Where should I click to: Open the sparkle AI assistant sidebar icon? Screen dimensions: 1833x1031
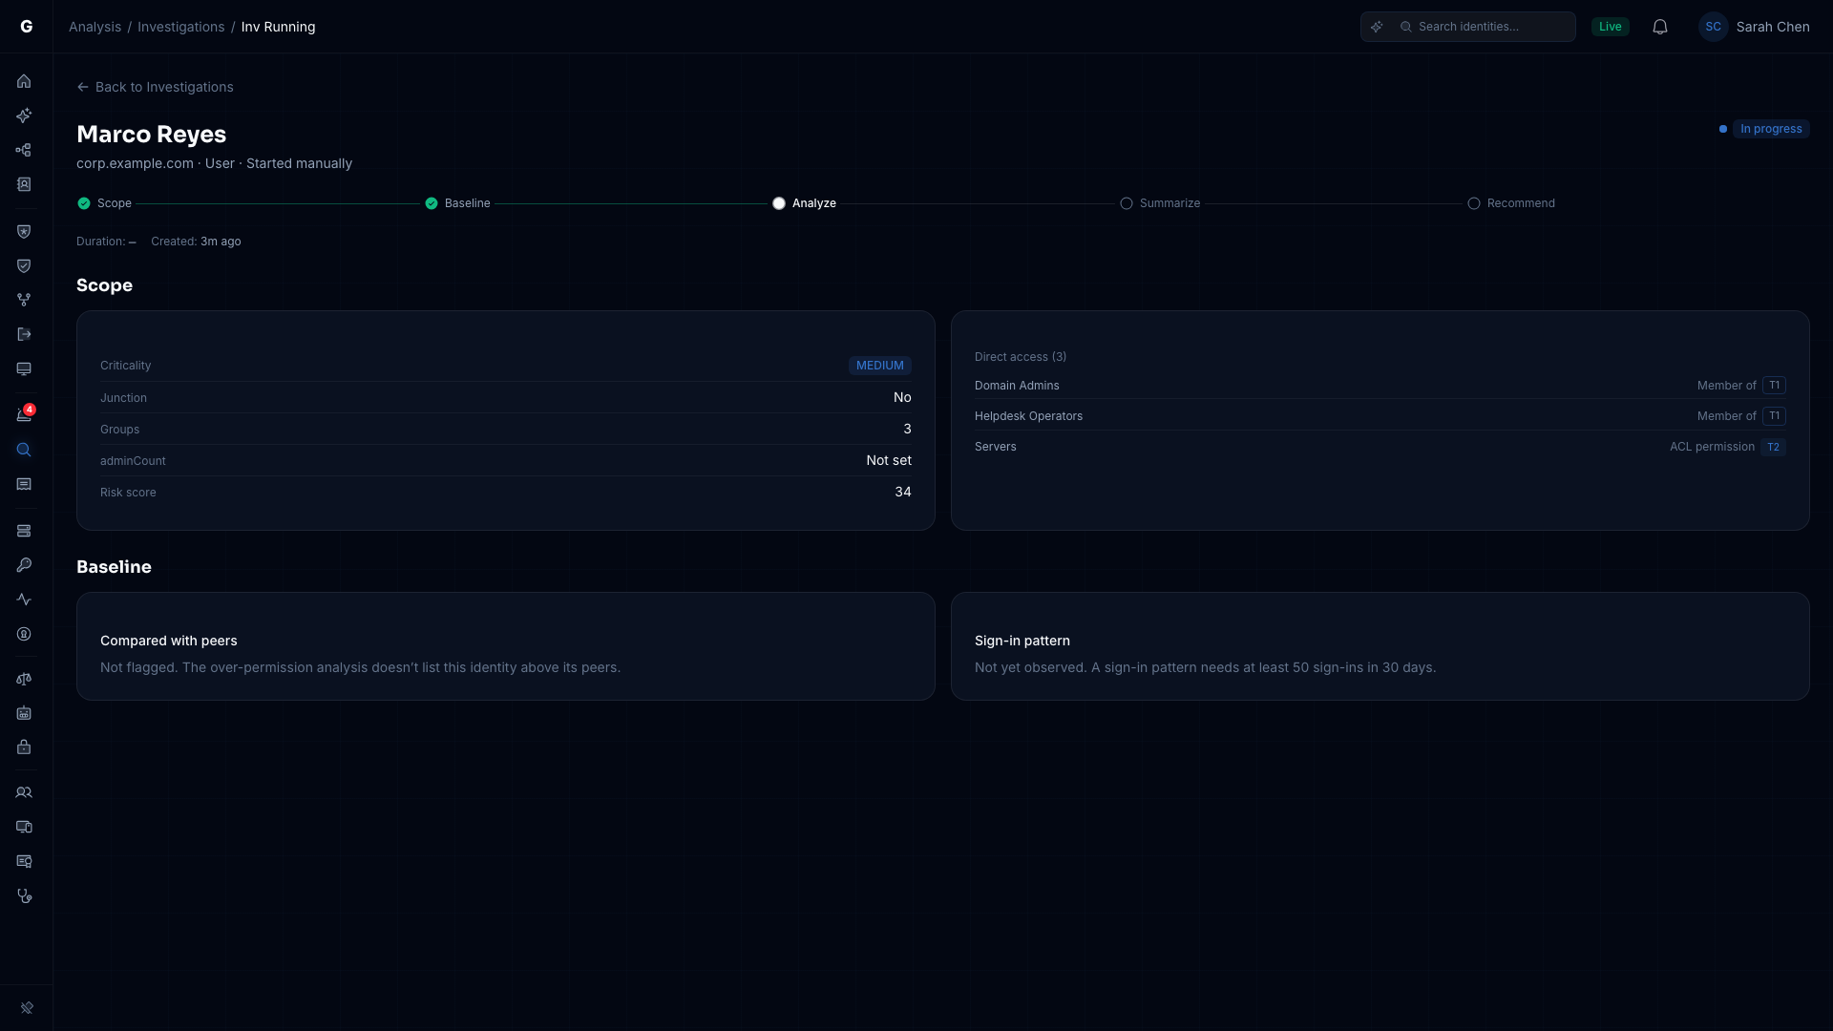(24, 116)
